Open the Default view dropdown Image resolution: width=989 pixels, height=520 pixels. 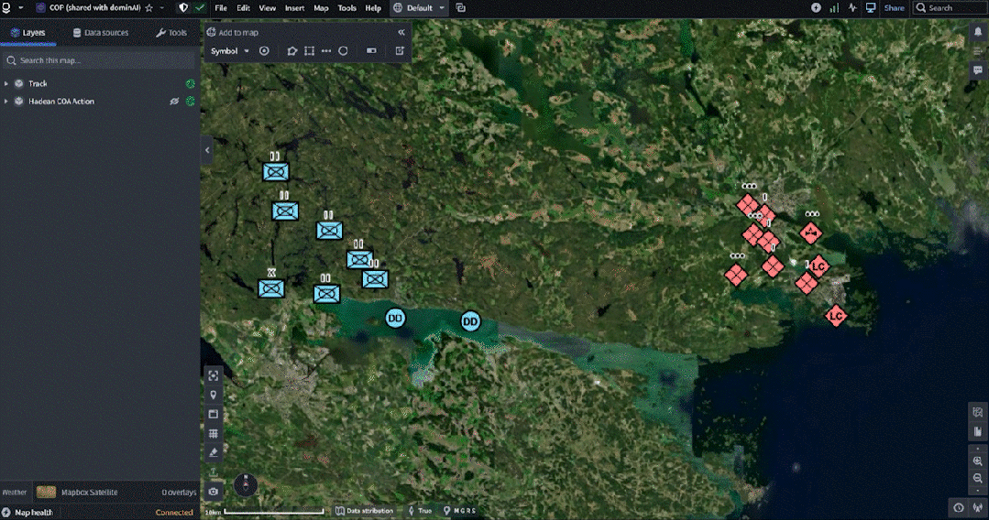click(x=419, y=8)
